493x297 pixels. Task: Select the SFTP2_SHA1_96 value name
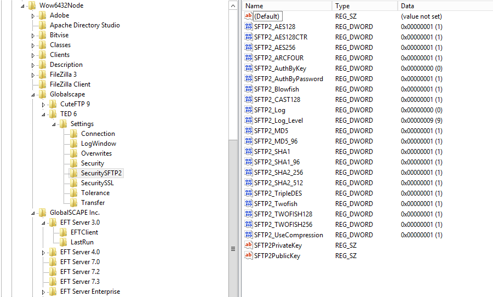(x=277, y=162)
